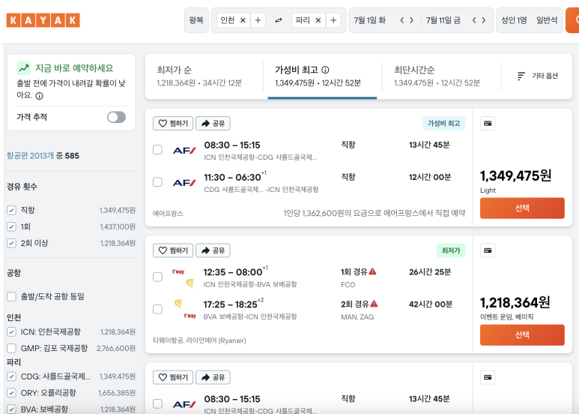The height and width of the screenshot is (414, 579).
Task: Click 찜하기 on the third result card
Action: pos(173,377)
